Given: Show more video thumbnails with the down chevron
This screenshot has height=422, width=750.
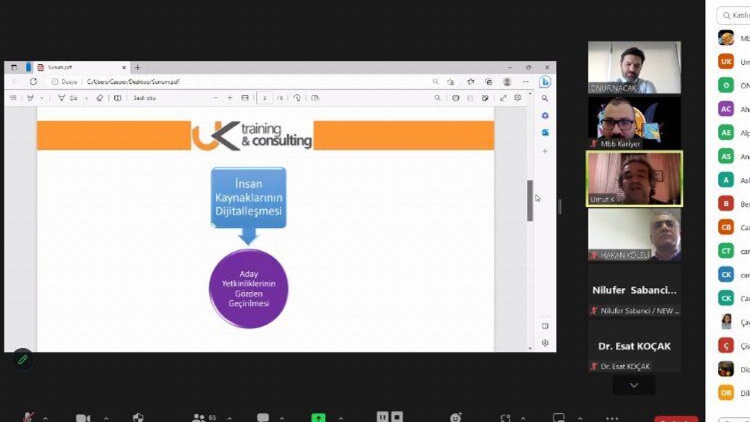Looking at the screenshot, I should point(633,385).
